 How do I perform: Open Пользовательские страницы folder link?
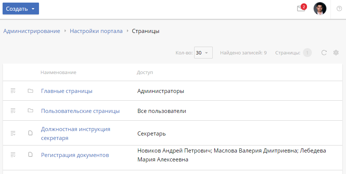point(80,111)
